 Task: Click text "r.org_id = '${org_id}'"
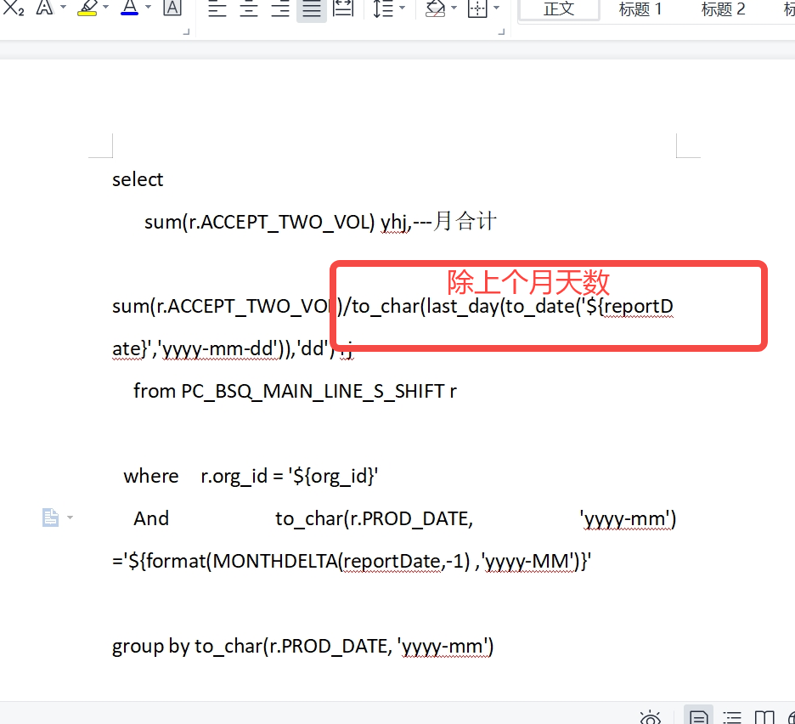(289, 477)
